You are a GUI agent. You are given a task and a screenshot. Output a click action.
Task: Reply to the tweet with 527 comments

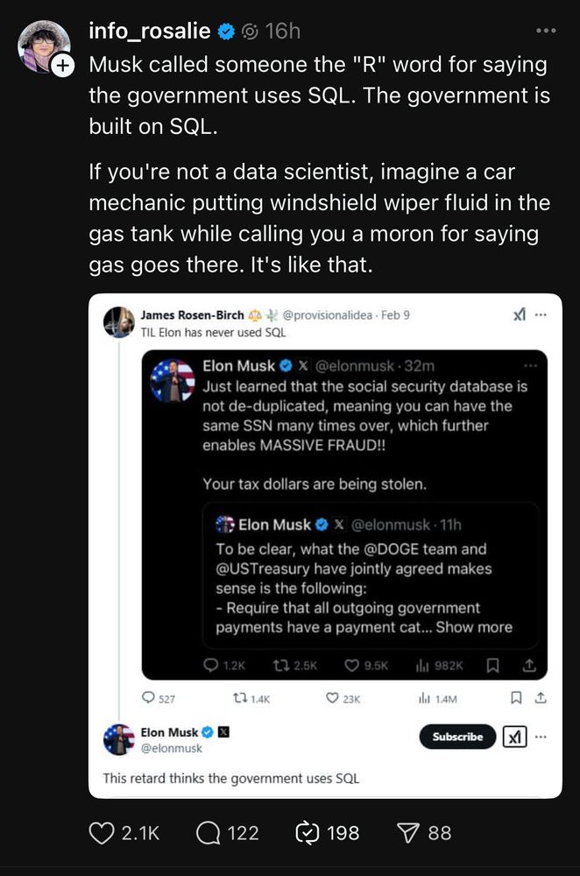[x=148, y=698]
